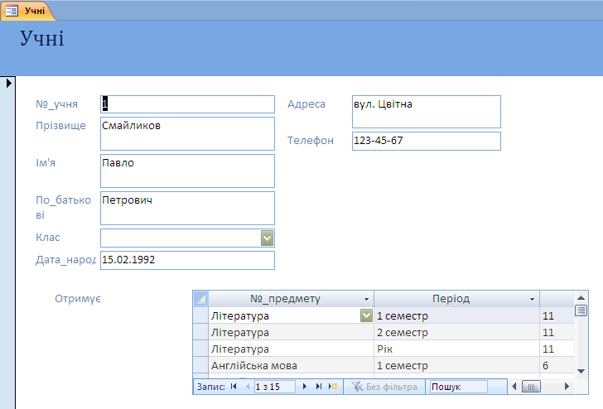Open the №_предмету column filter arrow
Viewport: 603px width, 409px height.
pyautogui.click(x=366, y=299)
